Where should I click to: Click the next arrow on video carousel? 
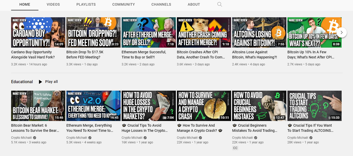(342, 32)
